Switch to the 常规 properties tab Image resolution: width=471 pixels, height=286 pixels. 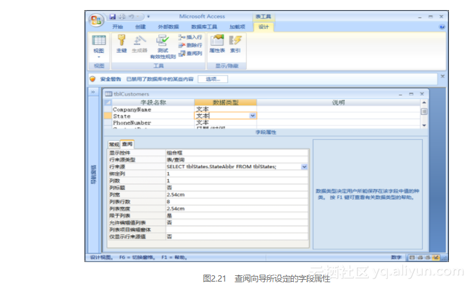[114, 144]
